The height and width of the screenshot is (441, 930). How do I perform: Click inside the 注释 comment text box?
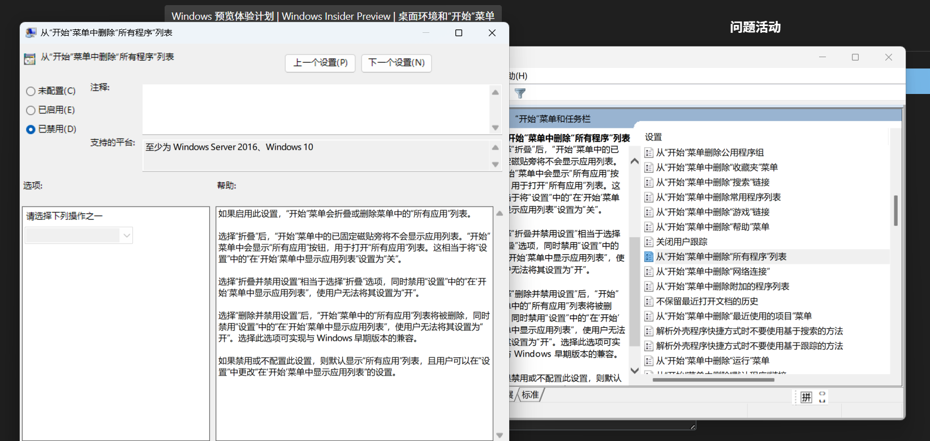[316, 109]
